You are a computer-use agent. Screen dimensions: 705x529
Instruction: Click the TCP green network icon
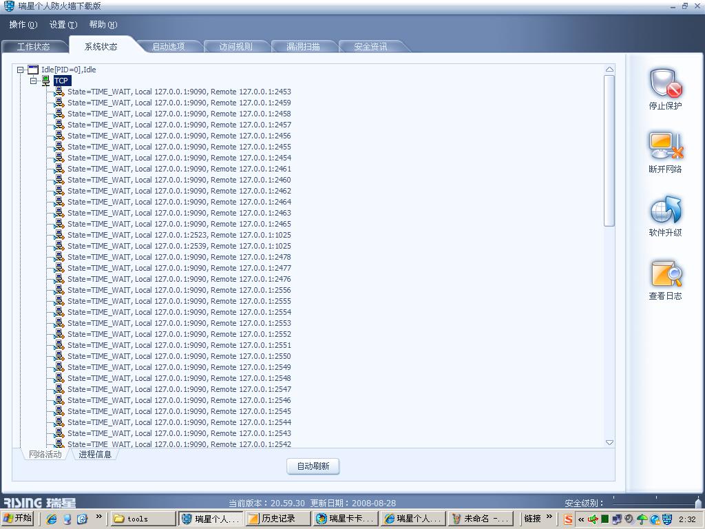(46, 81)
